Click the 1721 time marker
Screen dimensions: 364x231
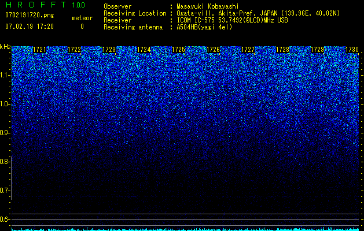coord(40,50)
